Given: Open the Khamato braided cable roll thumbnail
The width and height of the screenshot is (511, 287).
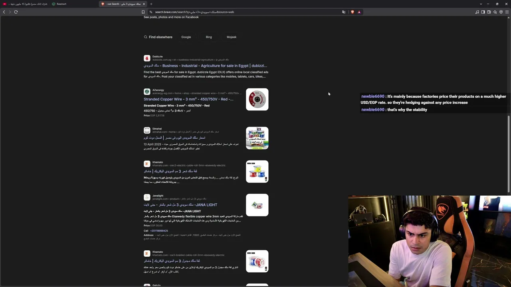Looking at the screenshot, I should [x=257, y=261].
